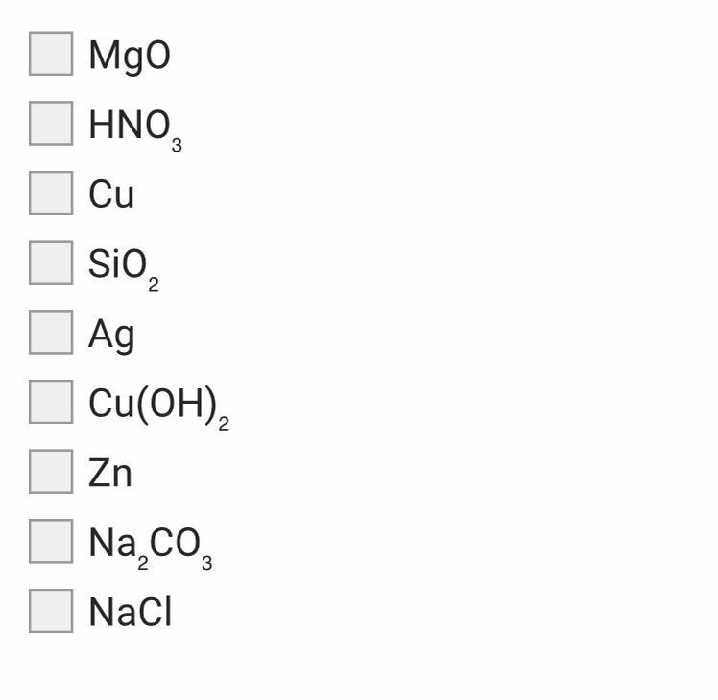Viewport: 718px width, 700px height.
Task: Enable the SiO2 checkbox
Action: pyautogui.click(x=51, y=262)
